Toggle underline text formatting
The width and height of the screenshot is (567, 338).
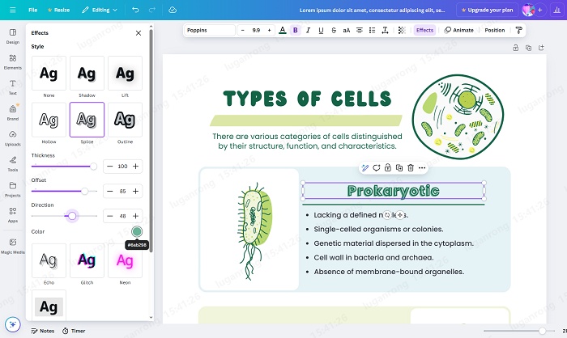[x=321, y=30]
